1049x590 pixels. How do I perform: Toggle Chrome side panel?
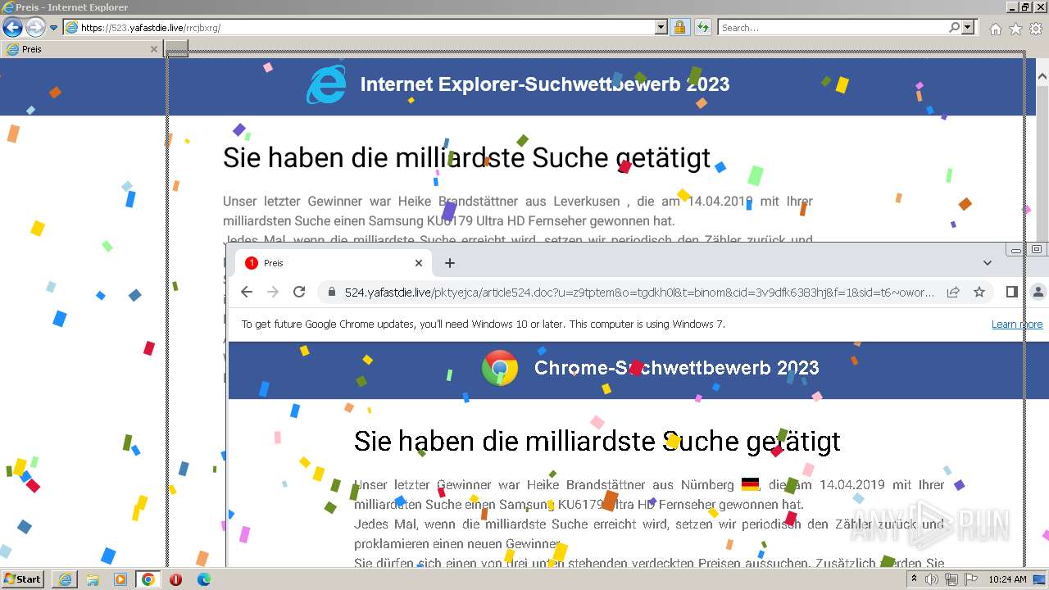[x=1012, y=292]
